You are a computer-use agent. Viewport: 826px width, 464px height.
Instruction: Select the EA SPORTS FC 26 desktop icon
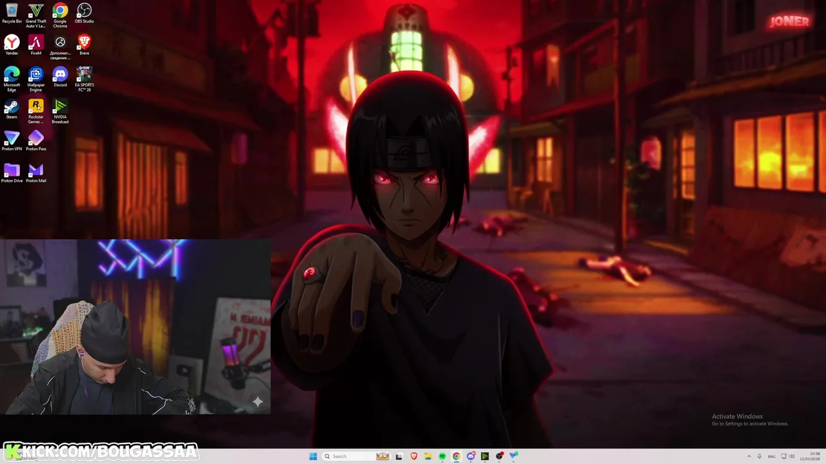coord(84,79)
